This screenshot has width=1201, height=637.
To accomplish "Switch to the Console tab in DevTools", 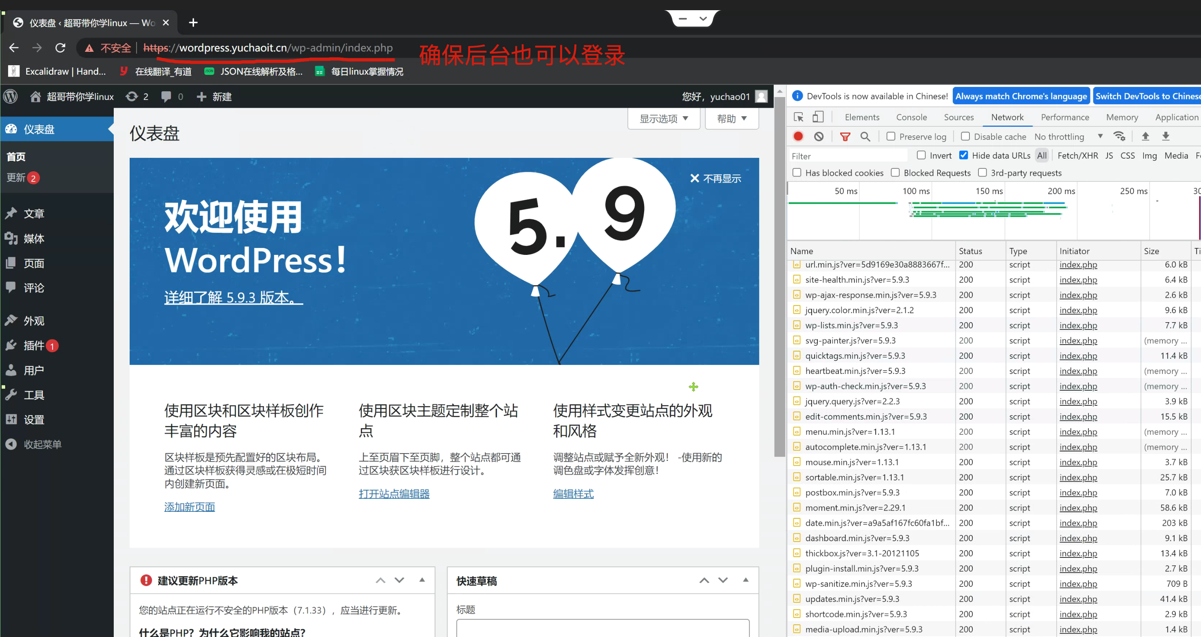I will [911, 117].
